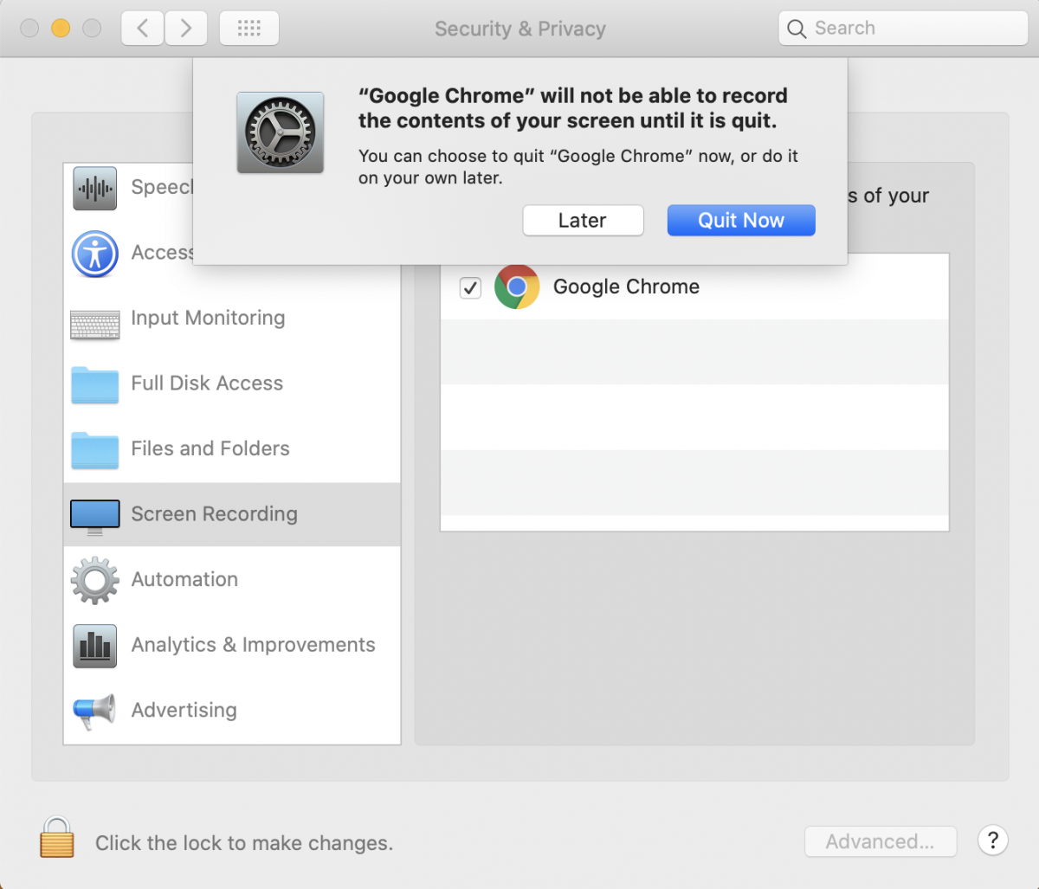Click the Advertising megaphone icon
The image size is (1039, 889).
click(95, 711)
